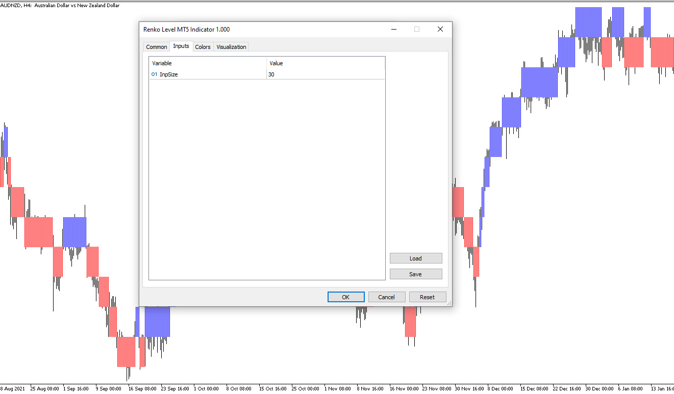The image size is (674, 394).
Task: Click the Renko Level MT5 Indicator title bar
Action: (x=255, y=30)
